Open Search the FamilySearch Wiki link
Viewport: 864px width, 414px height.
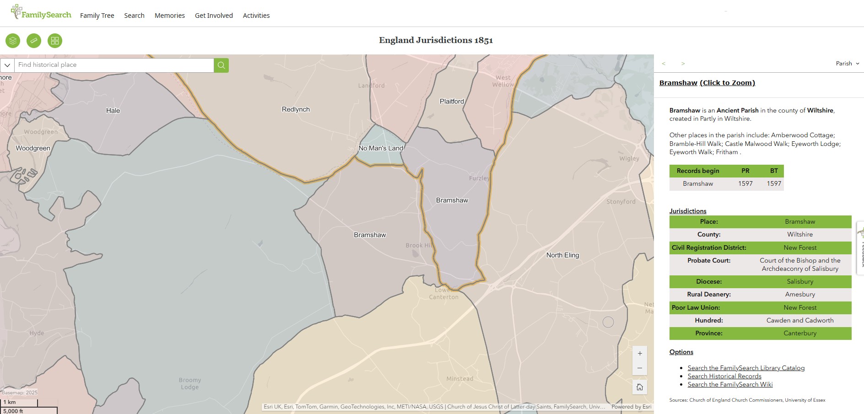tap(729, 384)
